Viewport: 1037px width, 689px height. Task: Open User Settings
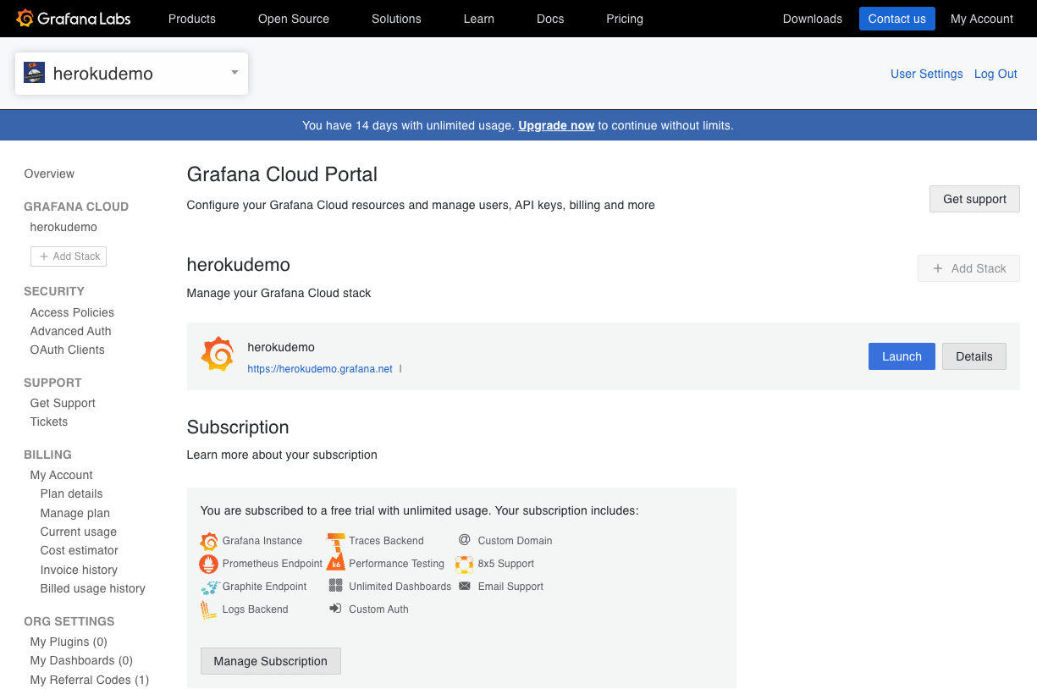[x=927, y=74]
